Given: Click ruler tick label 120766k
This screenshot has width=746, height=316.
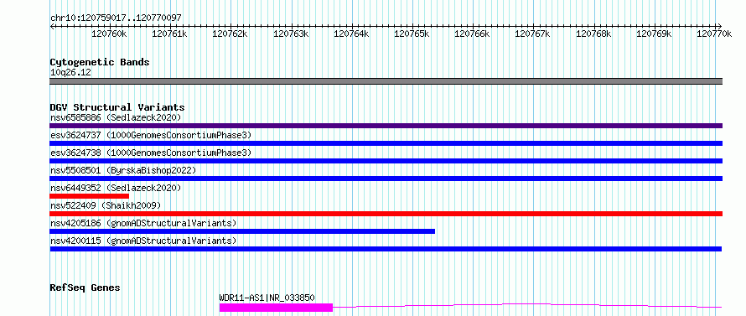Looking at the screenshot, I should point(473,34).
